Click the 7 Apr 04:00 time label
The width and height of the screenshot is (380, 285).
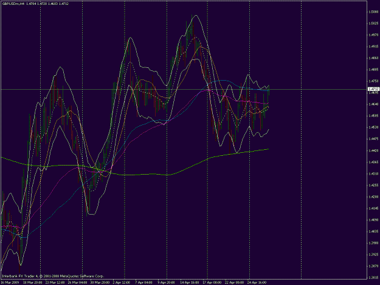[143, 283]
